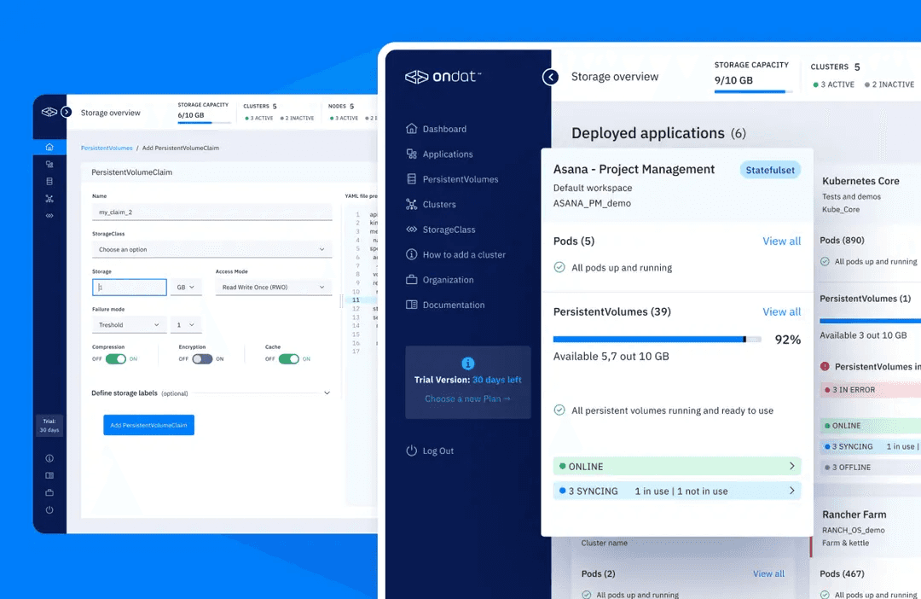Click the info icon beside How to add a cluster

pos(411,254)
